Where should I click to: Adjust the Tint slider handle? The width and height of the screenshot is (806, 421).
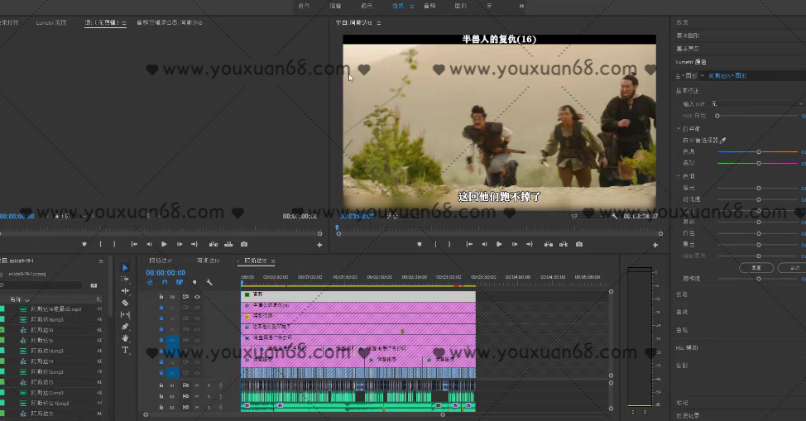pos(758,164)
